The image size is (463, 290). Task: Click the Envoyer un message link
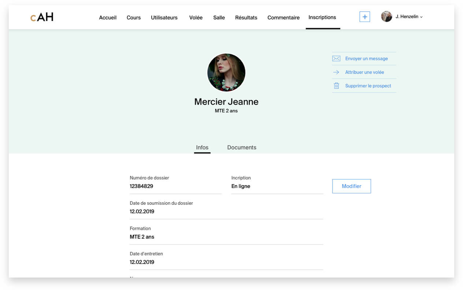[x=366, y=59]
